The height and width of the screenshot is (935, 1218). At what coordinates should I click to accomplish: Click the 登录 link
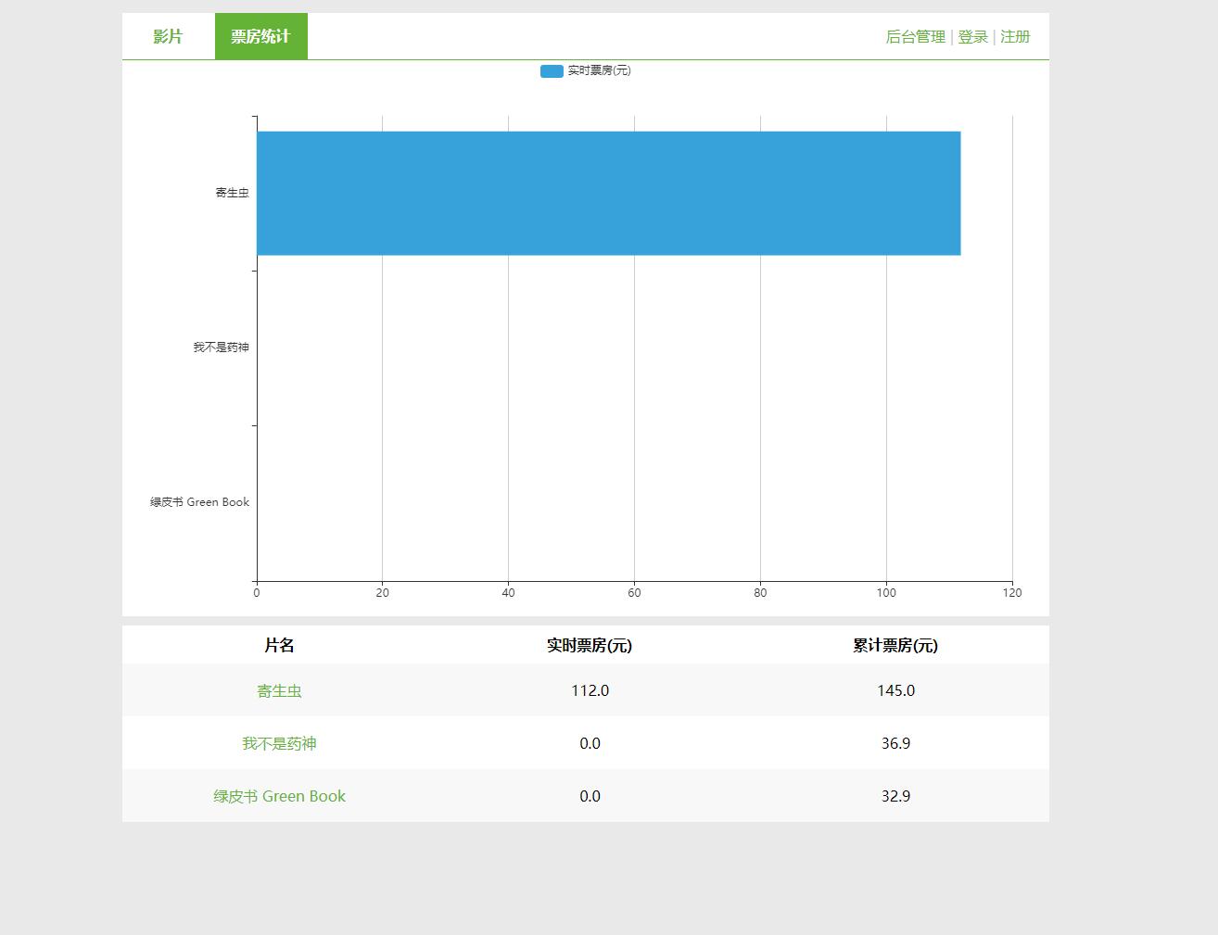tap(971, 36)
